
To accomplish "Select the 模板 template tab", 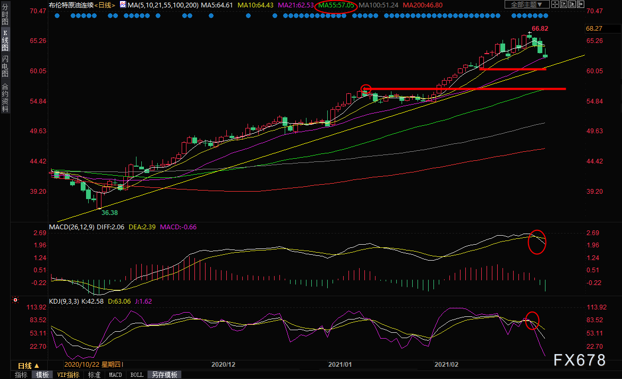I will (x=42, y=375).
